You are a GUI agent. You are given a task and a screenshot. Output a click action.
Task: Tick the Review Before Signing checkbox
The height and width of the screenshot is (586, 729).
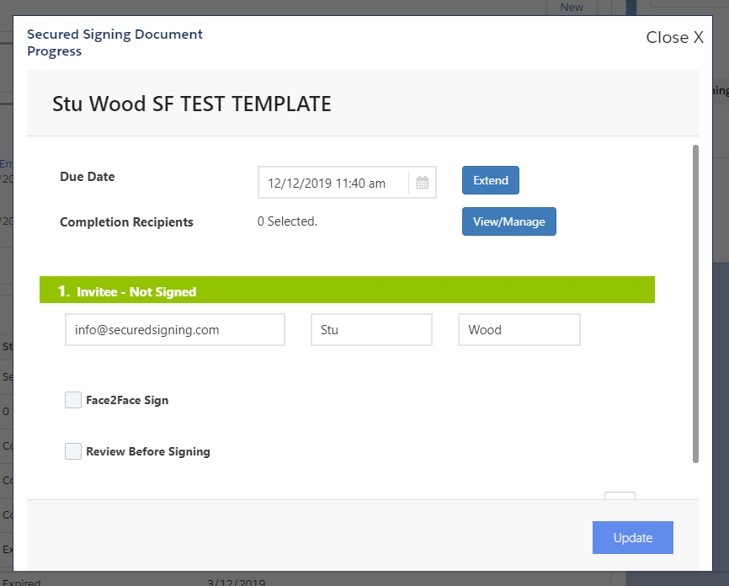coord(73,451)
